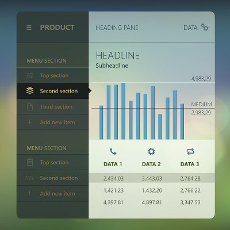This screenshot has width=230, height=230.
Task: Click the double gears settings icon
Action: (205, 28)
